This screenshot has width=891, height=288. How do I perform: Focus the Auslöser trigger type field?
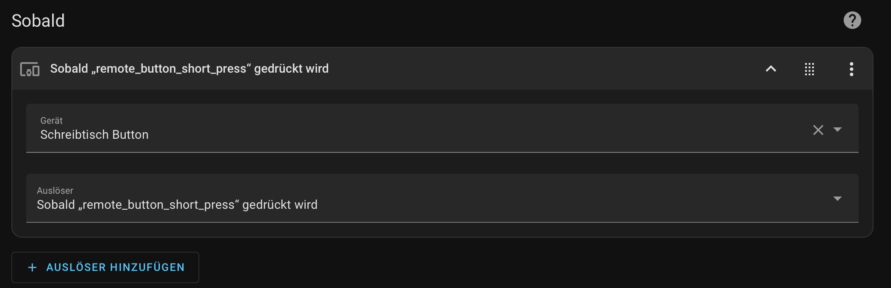(x=442, y=198)
